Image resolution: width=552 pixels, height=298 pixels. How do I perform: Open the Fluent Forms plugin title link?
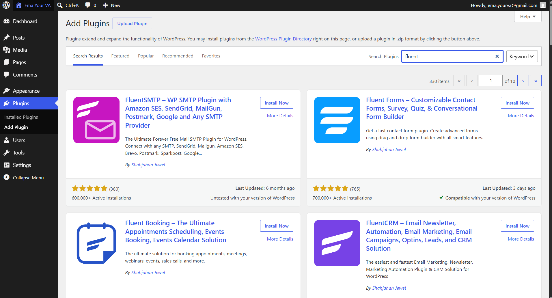(x=422, y=108)
